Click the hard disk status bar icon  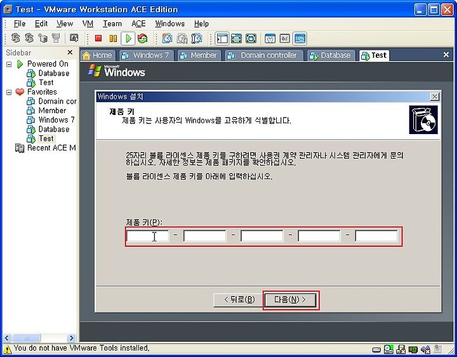376,349
